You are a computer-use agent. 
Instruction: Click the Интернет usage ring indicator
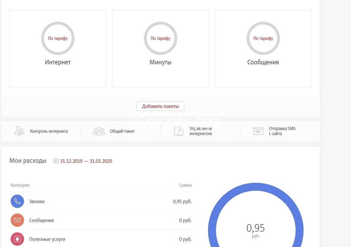(58, 38)
